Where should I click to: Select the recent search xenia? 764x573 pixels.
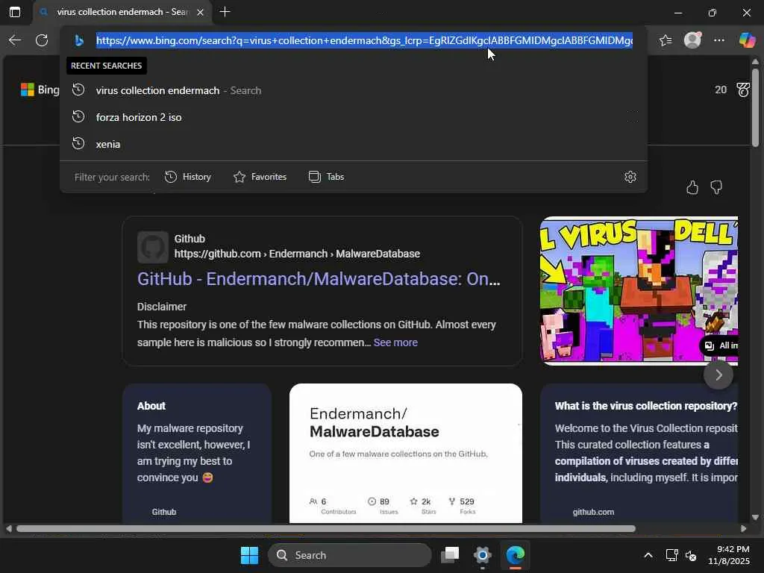click(354, 144)
